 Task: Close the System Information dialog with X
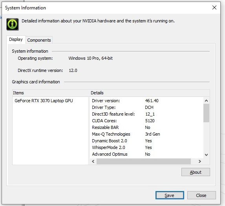tap(214, 7)
